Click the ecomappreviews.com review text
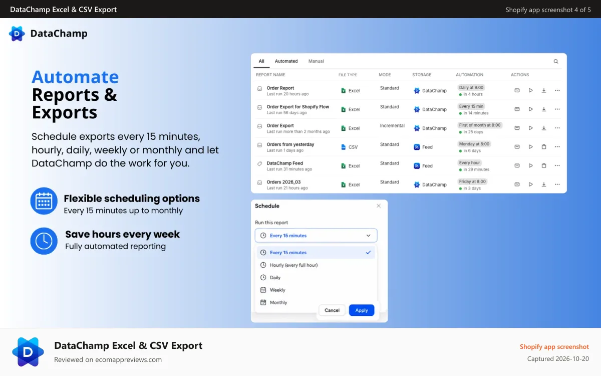 pos(108,359)
